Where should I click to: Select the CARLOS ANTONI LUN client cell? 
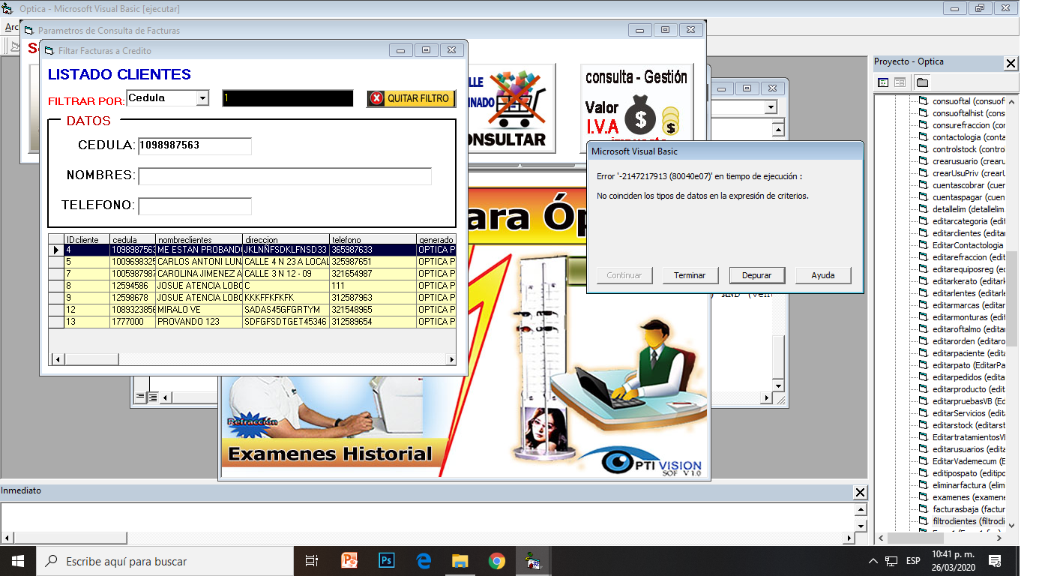point(199,262)
